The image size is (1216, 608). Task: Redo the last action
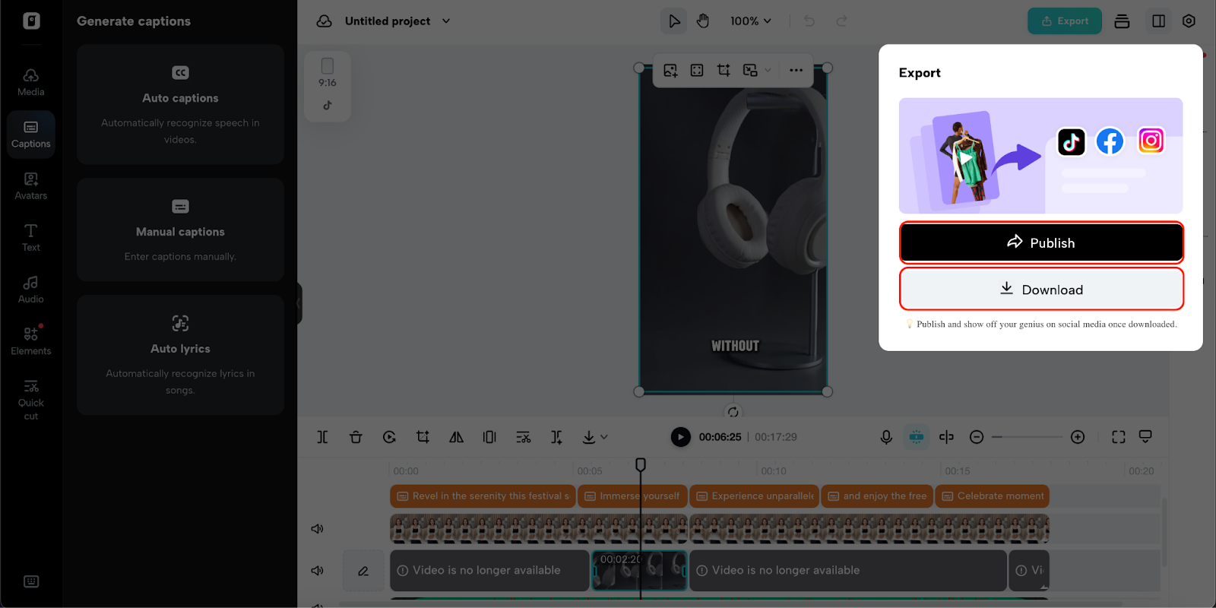coord(842,21)
